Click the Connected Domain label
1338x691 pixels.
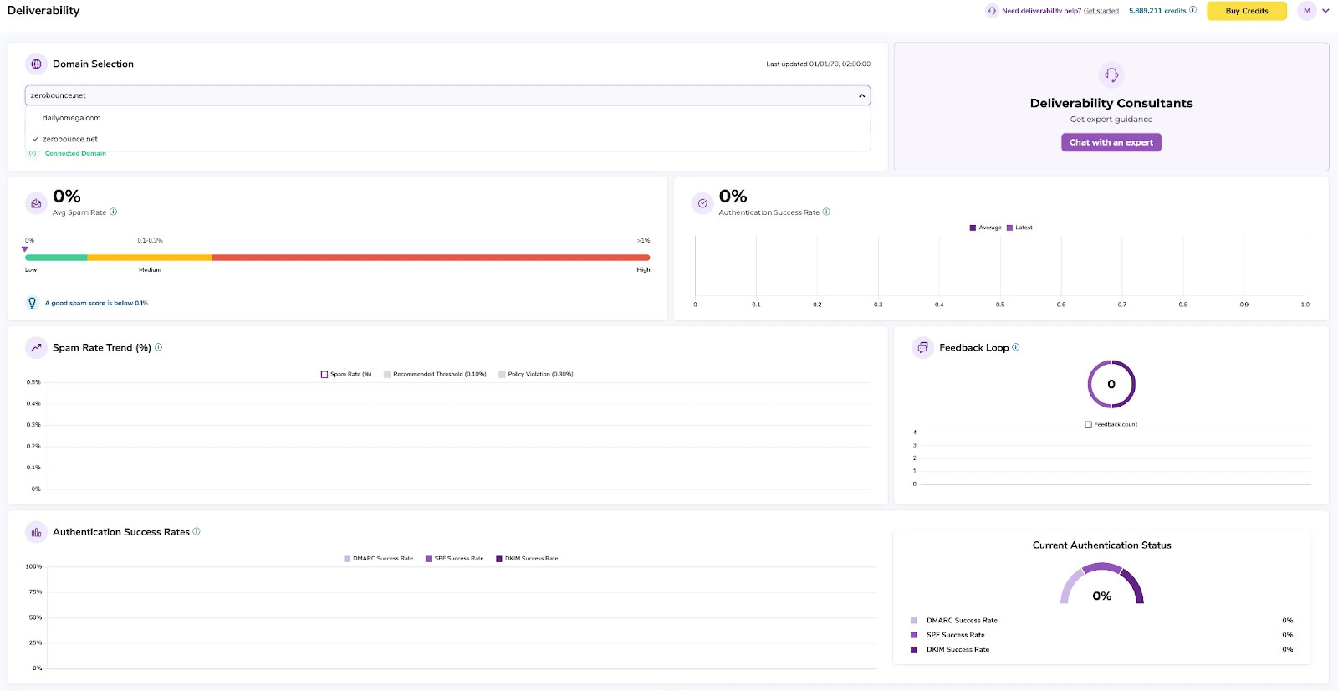point(75,154)
